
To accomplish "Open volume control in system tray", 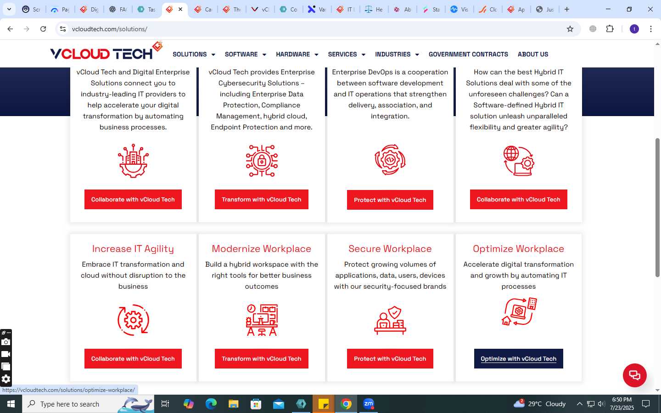I will tap(601, 404).
